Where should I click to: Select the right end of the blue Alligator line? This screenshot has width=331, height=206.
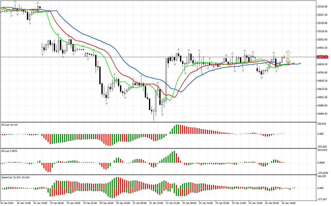tap(300, 63)
